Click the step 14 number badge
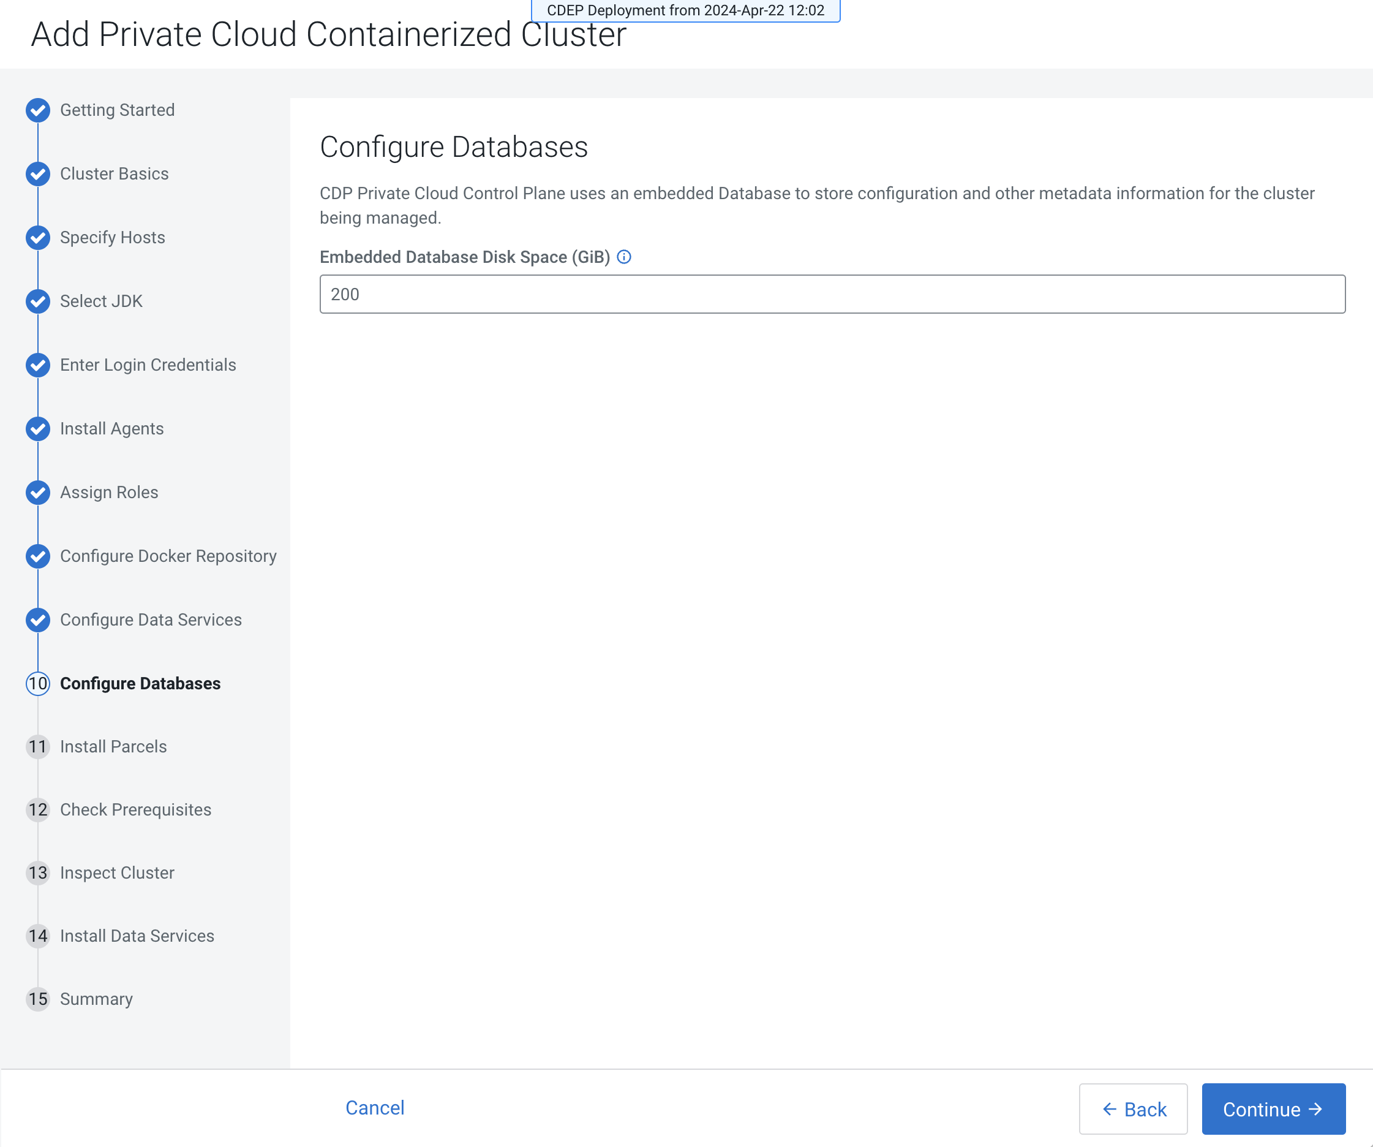The height and width of the screenshot is (1147, 1373). coord(38,936)
